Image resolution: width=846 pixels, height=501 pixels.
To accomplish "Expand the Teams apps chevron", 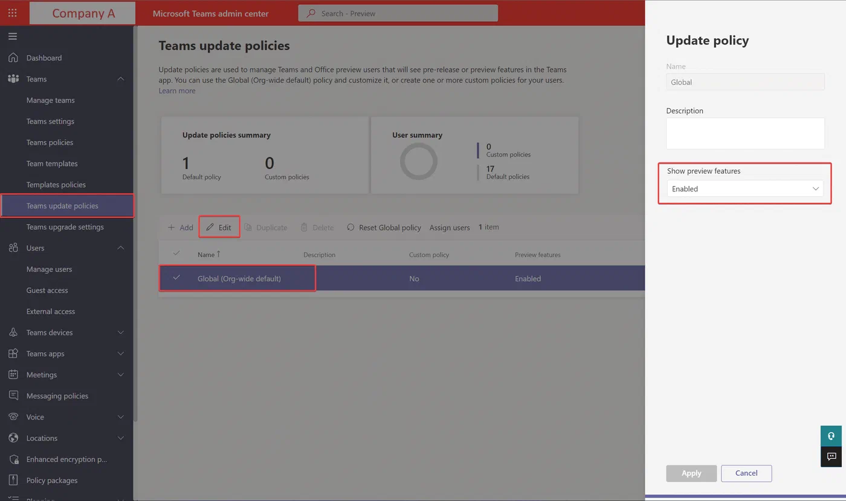I will tap(120, 354).
